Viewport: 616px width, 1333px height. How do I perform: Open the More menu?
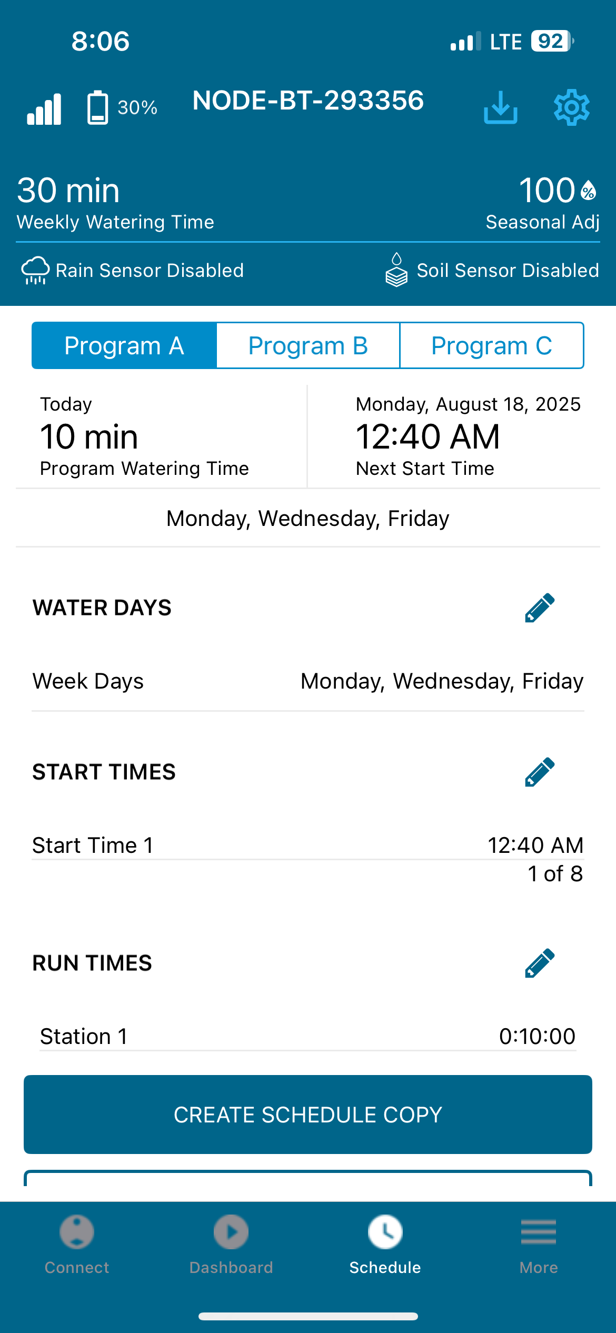coord(539,1245)
